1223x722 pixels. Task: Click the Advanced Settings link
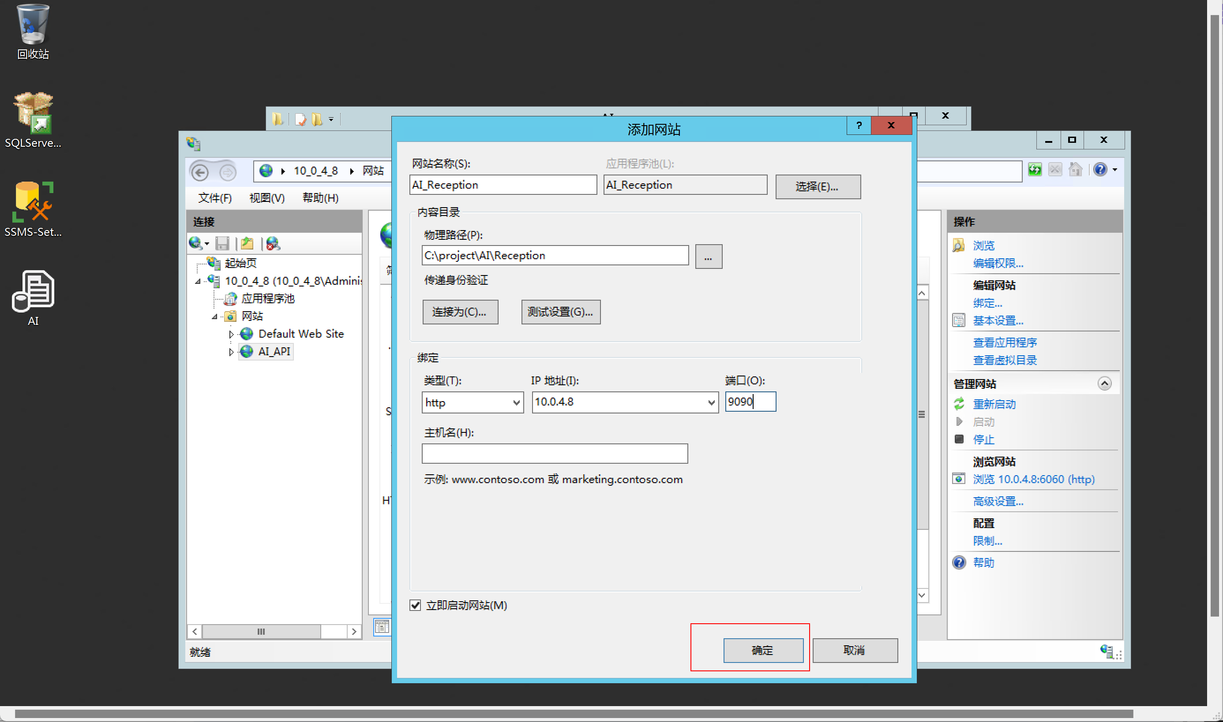click(x=998, y=501)
